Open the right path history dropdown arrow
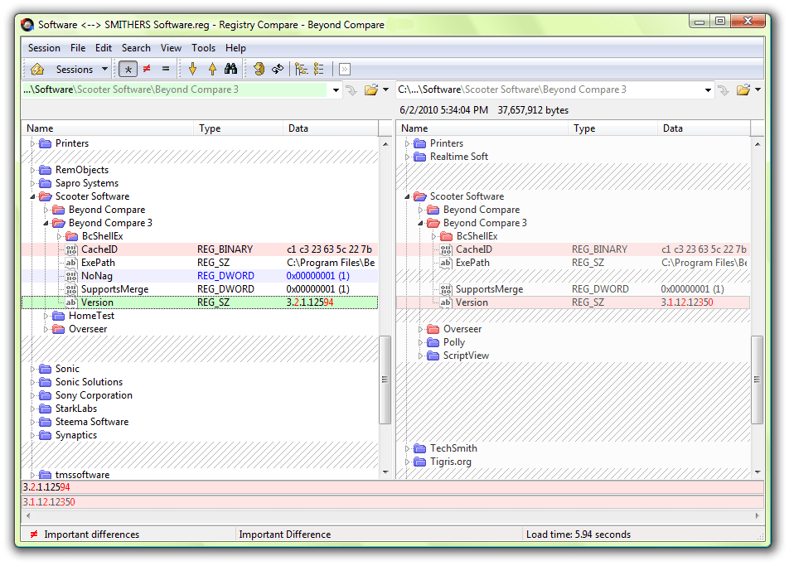The image size is (789, 566). (x=709, y=89)
